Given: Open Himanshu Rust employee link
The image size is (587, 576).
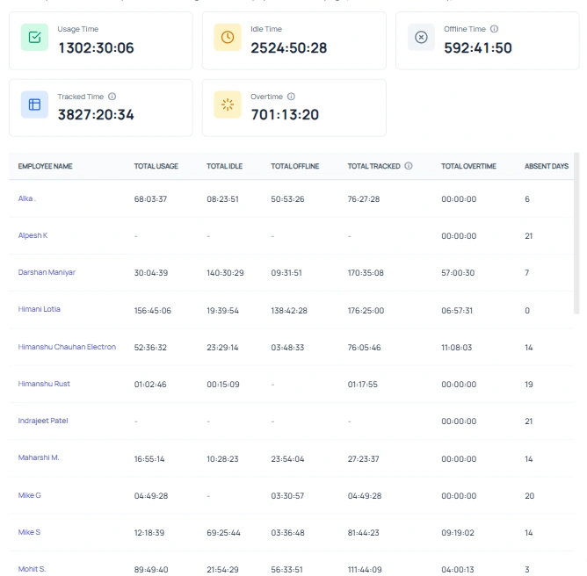Looking at the screenshot, I should tap(44, 384).
